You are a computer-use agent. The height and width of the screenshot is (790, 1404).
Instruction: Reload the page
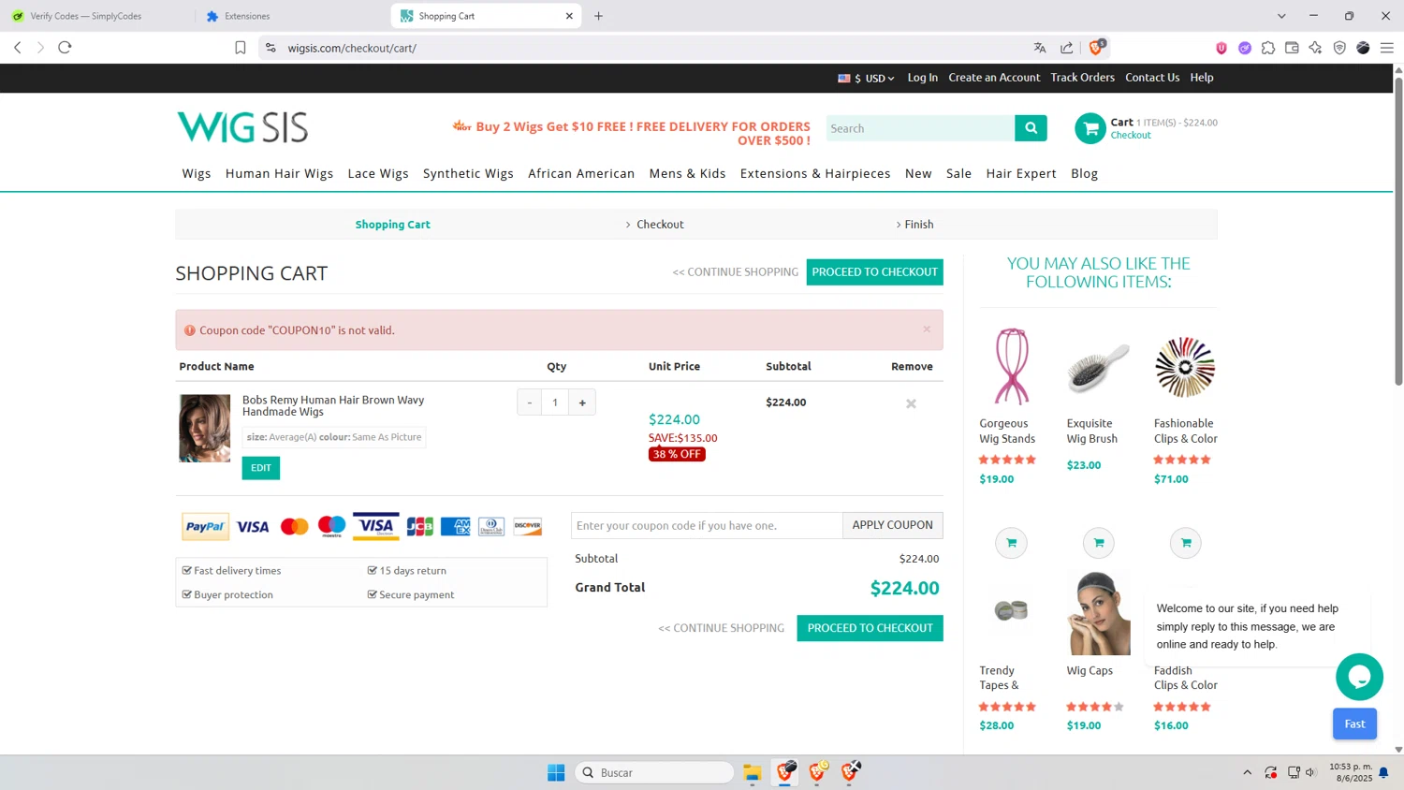tap(65, 48)
